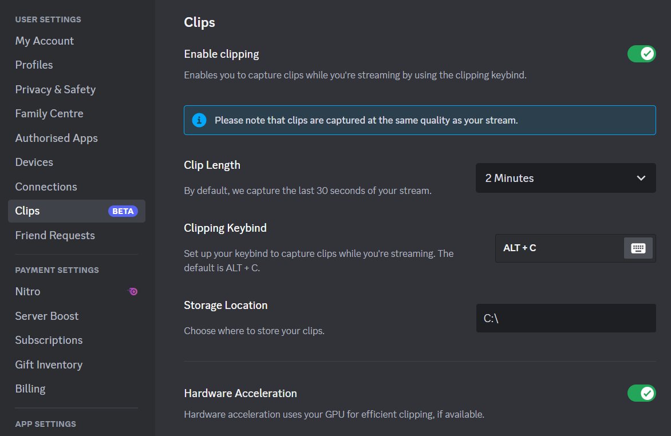Open the Clip Length dropdown
Image resolution: width=671 pixels, height=436 pixels.
coord(565,178)
